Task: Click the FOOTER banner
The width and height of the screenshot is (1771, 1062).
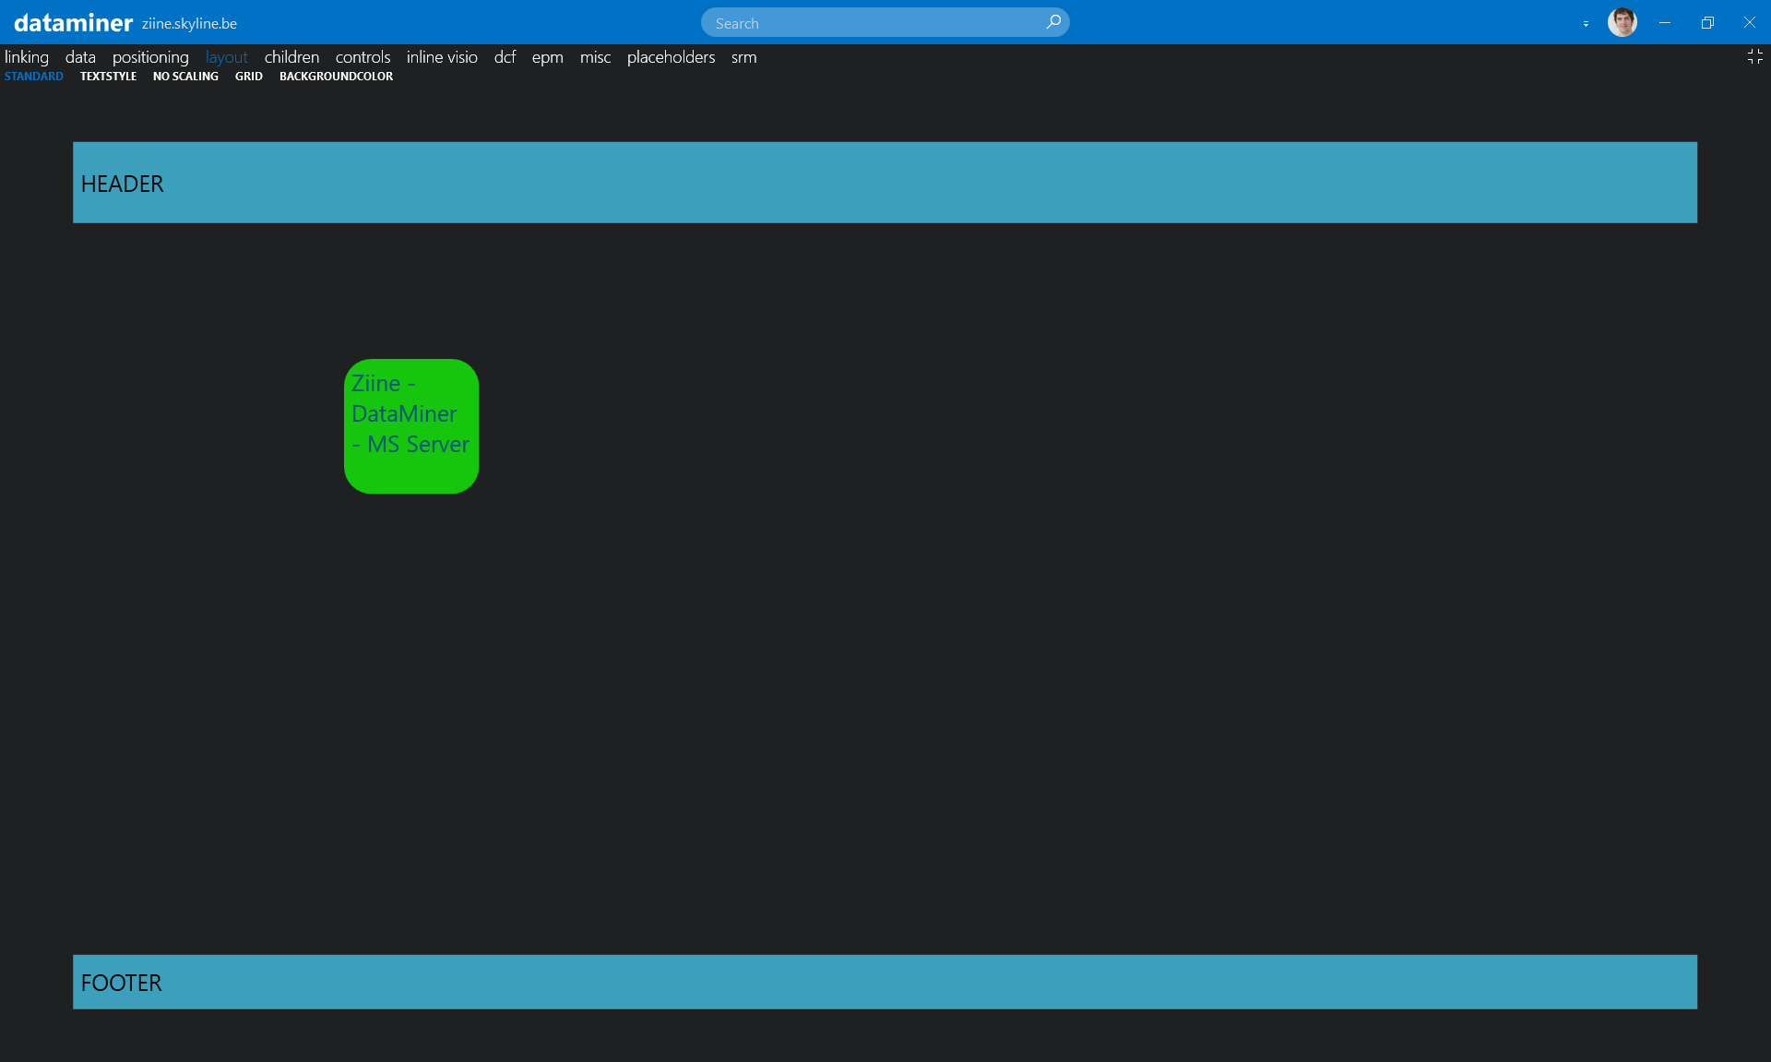Action: tap(885, 982)
